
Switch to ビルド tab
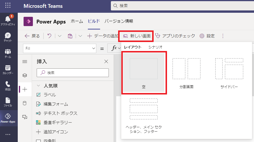pyautogui.click(x=94, y=21)
